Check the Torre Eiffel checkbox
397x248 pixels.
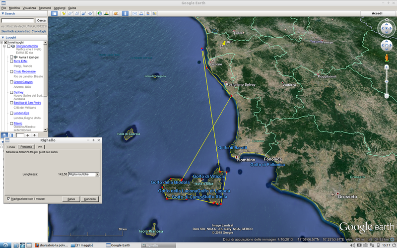pyautogui.click(x=11, y=61)
